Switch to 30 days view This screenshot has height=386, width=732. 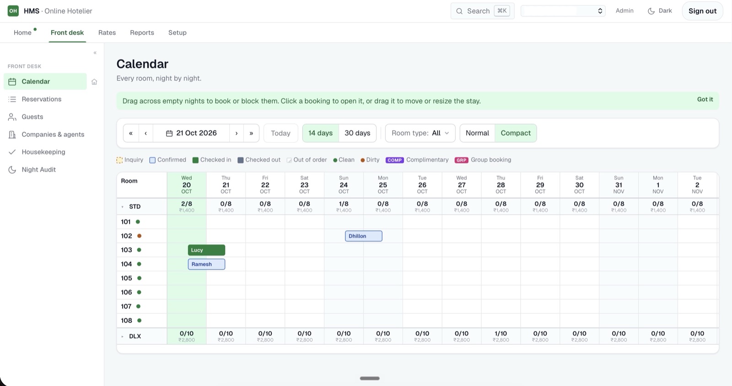coord(357,133)
